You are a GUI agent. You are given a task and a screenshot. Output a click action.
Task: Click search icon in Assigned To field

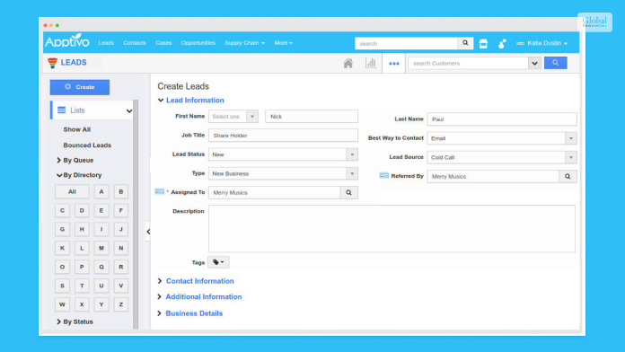[x=348, y=192]
